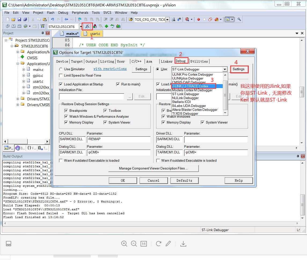Collapse the Project root tree node
The width and height of the screenshot is (307, 260).
(6, 40)
